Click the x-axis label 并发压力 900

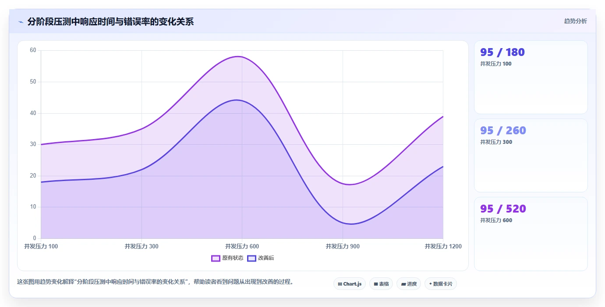pyautogui.click(x=343, y=247)
